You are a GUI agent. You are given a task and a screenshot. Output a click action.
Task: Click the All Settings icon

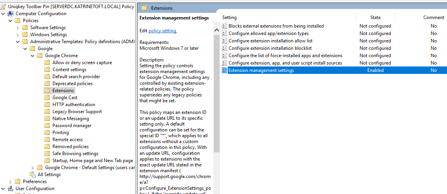click(33, 175)
